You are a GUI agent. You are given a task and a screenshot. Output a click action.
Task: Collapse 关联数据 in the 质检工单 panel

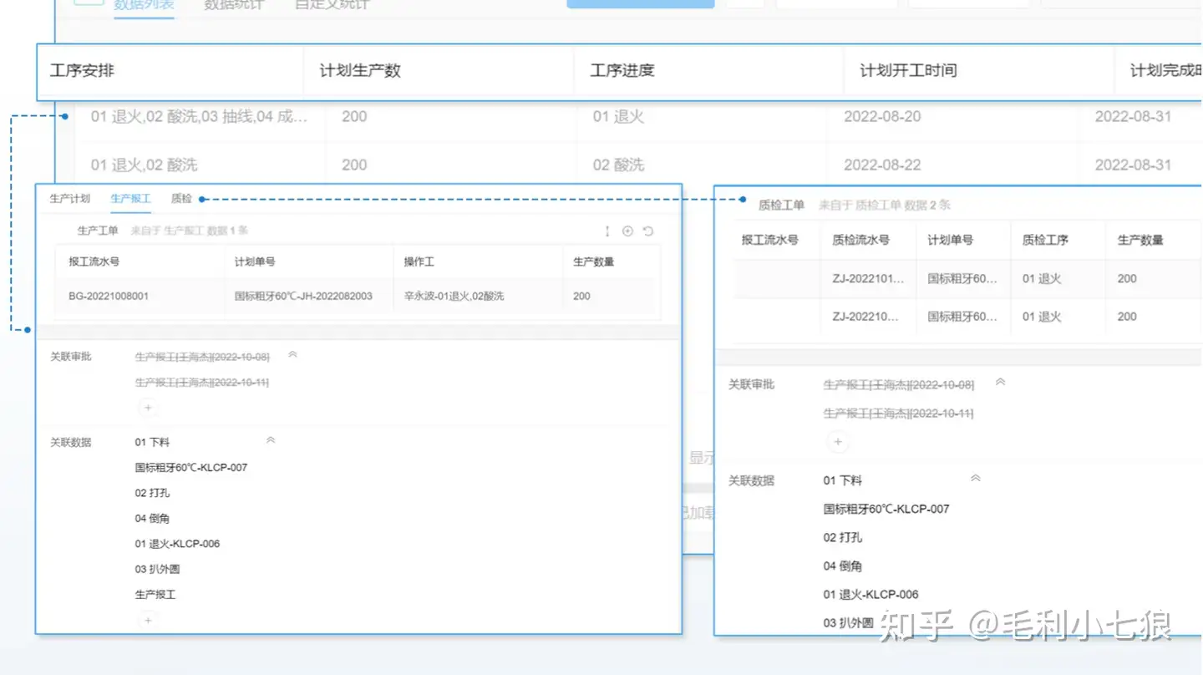pyautogui.click(x=975, y=479)
